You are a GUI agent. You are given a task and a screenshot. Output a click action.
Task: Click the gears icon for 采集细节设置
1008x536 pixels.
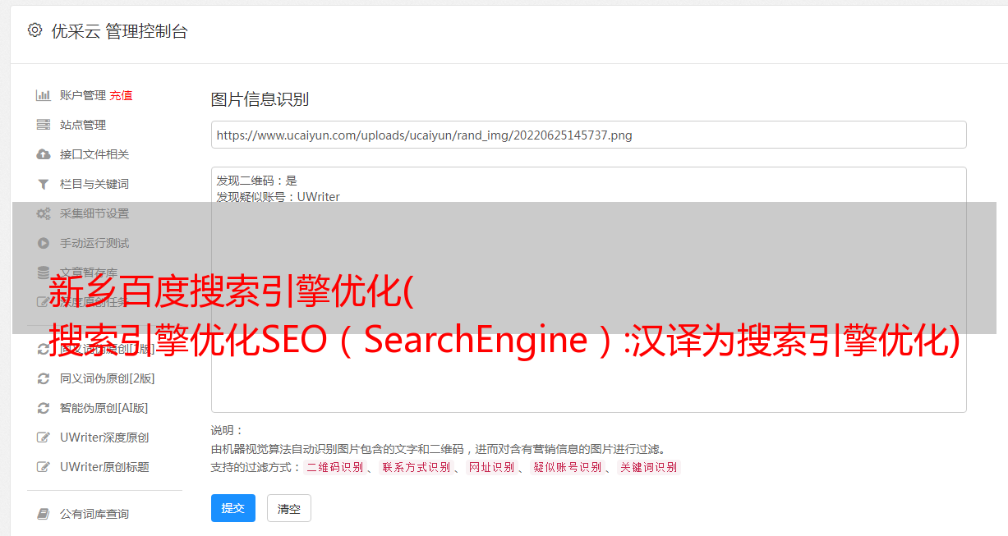44,213
